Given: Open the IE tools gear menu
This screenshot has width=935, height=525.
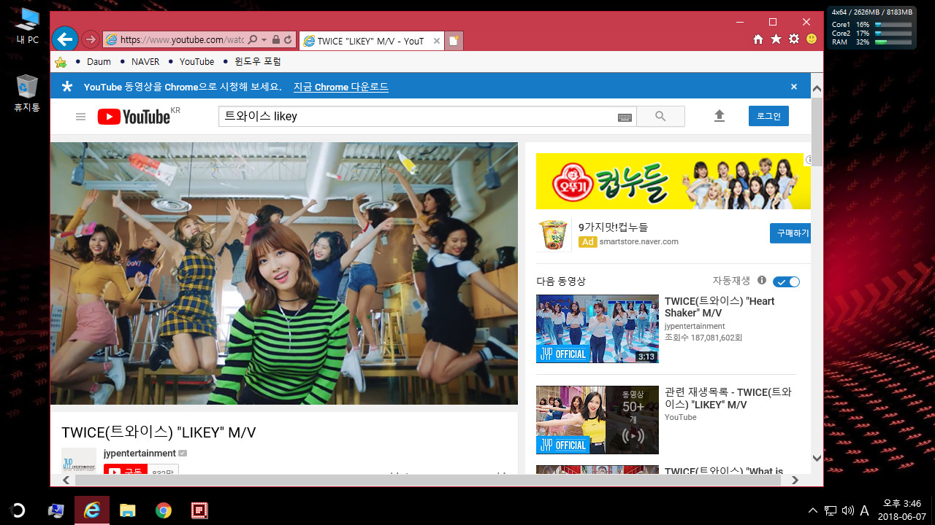Looking at the screenshot, I should pos(794,39).
